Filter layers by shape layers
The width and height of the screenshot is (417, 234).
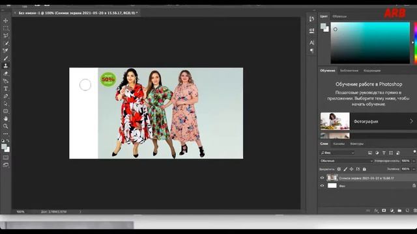click(x=391, y=153)
